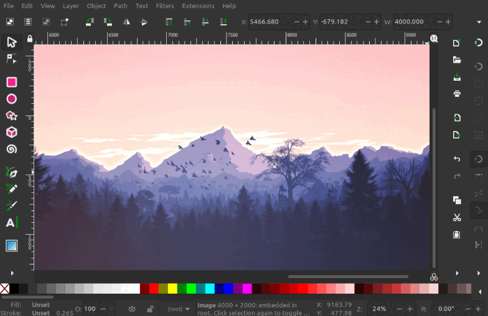Toggle snap to path intersections

(478, 194)
